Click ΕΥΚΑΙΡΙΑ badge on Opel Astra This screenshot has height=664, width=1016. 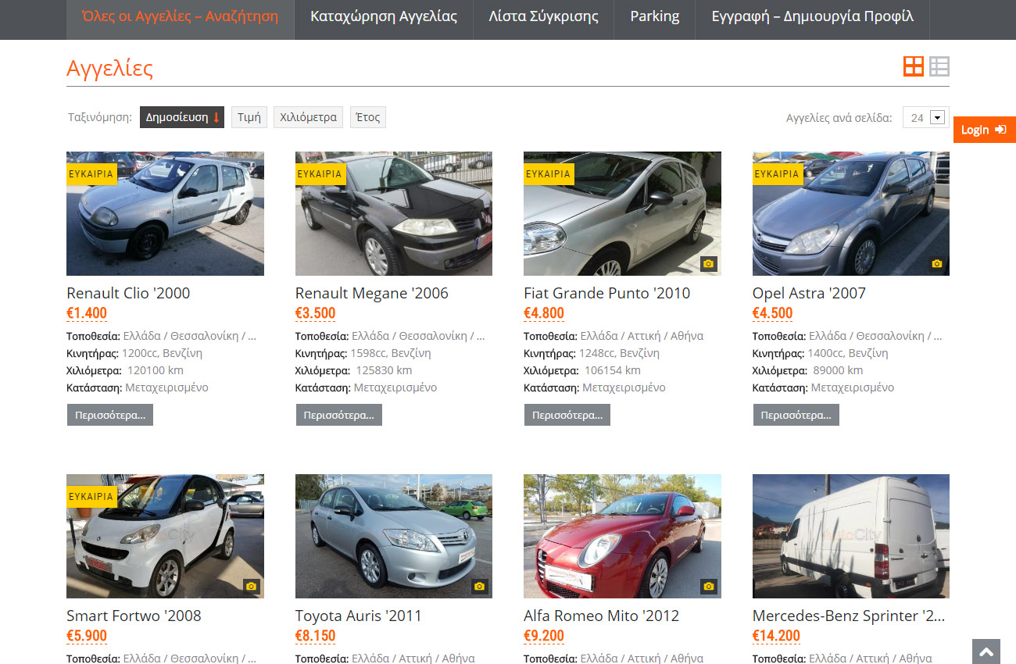[x=778, y=173]
